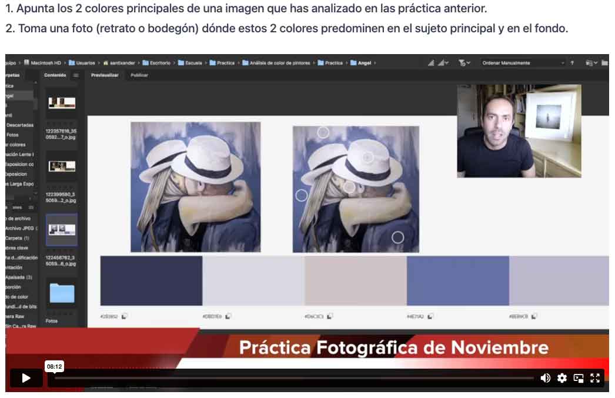Open Ordenar Manualmente sort dropdown
615x398 pixels.
point(523,63)
